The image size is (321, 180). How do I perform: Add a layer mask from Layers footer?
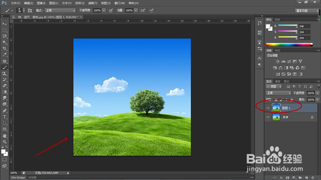288,178
